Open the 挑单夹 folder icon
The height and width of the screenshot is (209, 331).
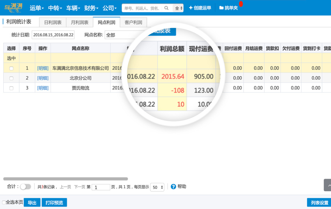coord(221,8)
